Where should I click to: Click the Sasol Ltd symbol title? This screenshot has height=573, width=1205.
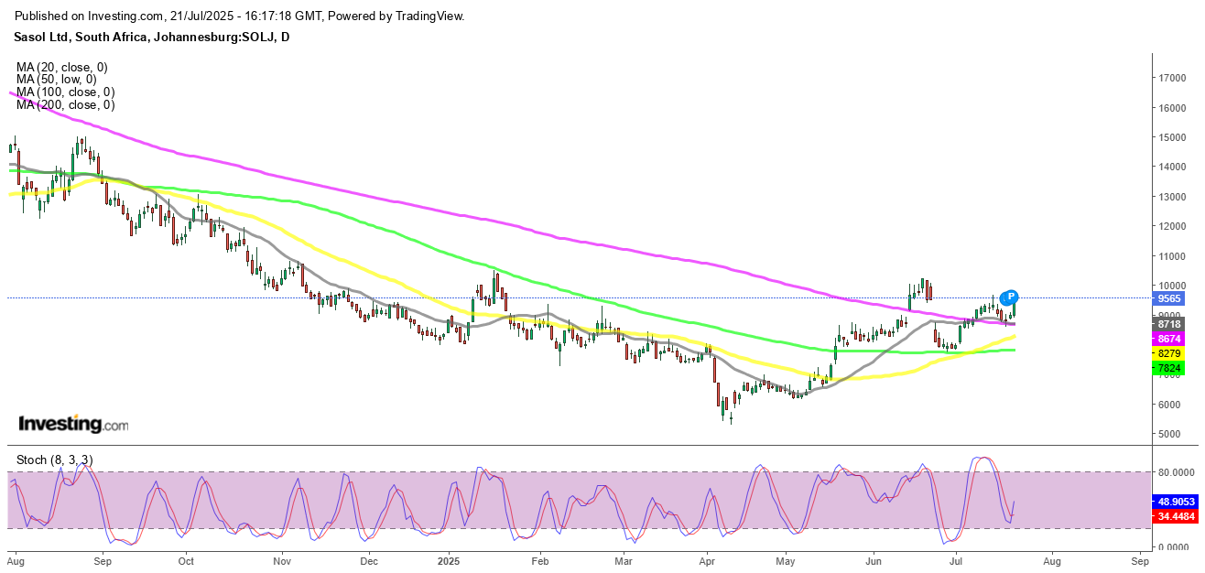146,37
